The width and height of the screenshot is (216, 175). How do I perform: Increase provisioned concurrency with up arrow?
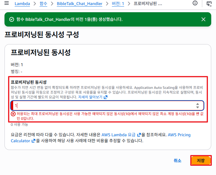(197, 104)
